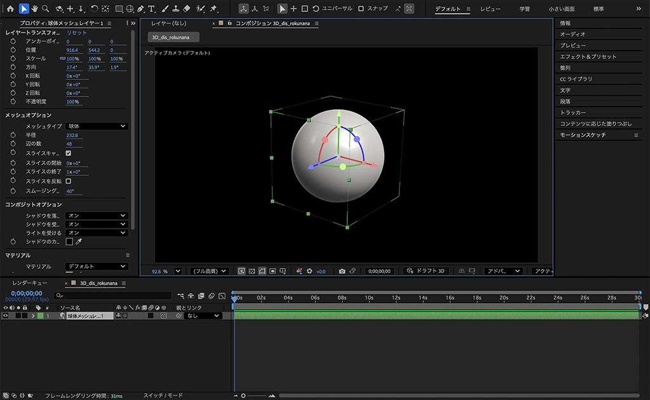Open the メッシュタイプ dropdown showing 球体
The image size is (650, 400).
click(96, 126)
